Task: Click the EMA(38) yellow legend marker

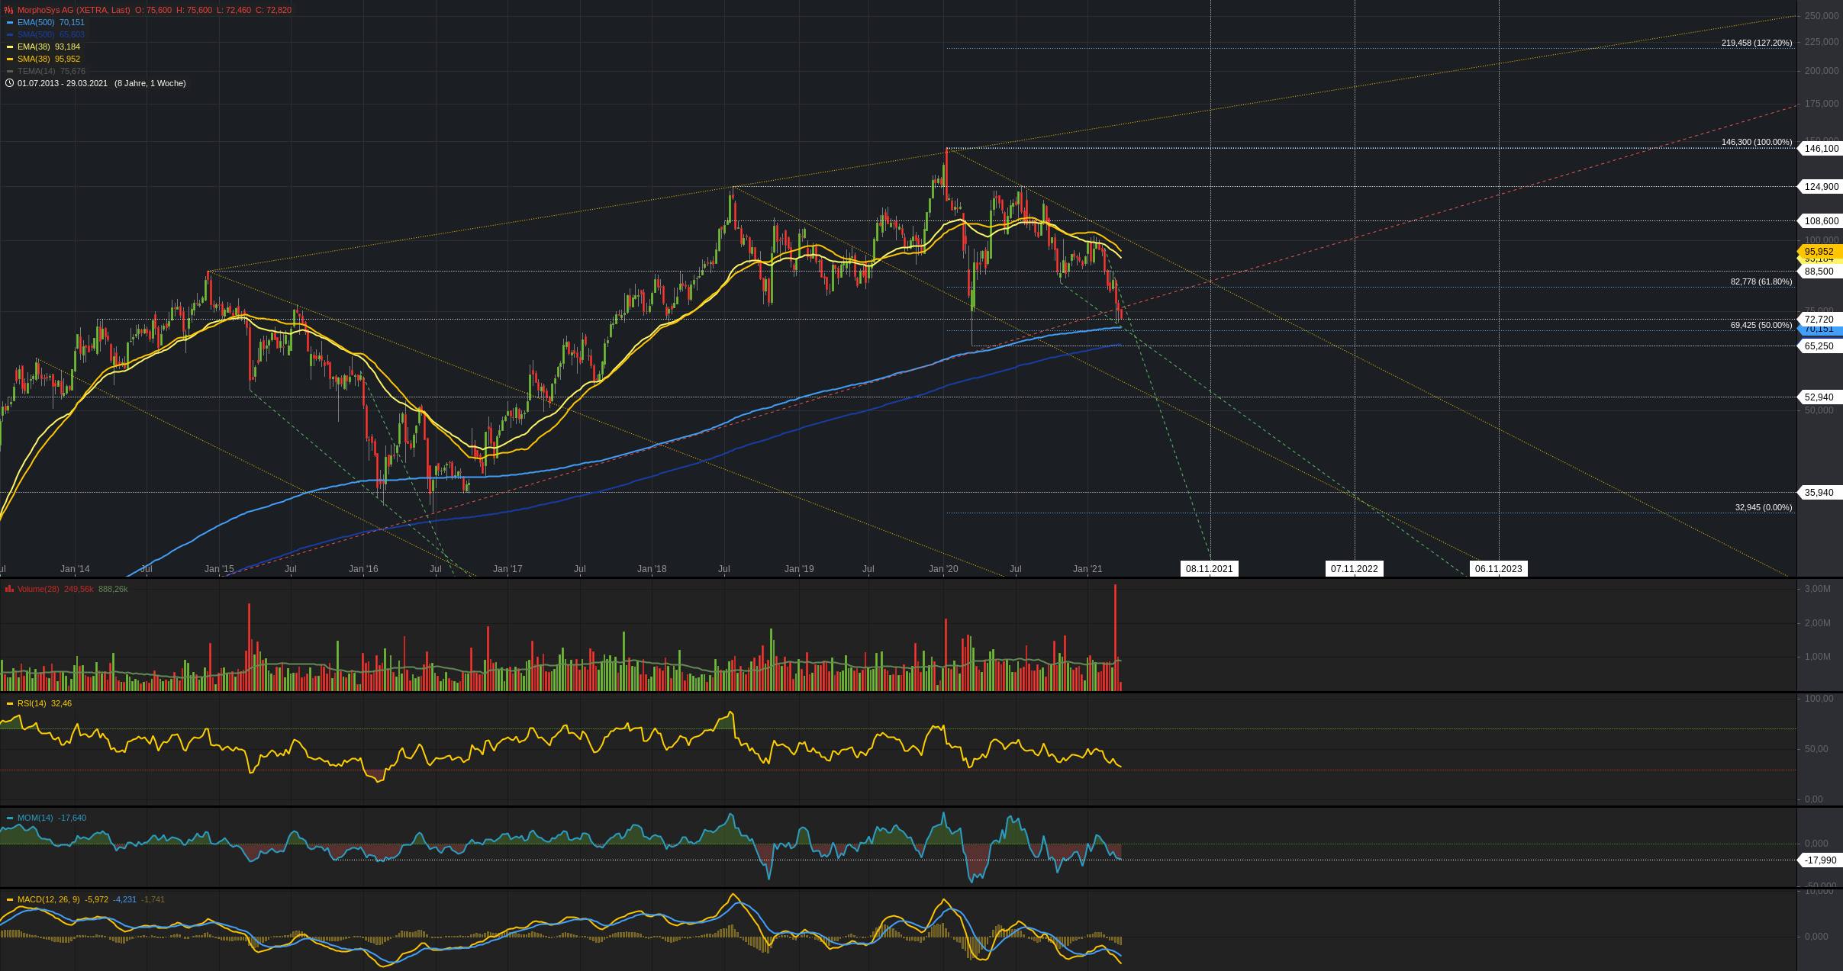Action: click(9, 47)
